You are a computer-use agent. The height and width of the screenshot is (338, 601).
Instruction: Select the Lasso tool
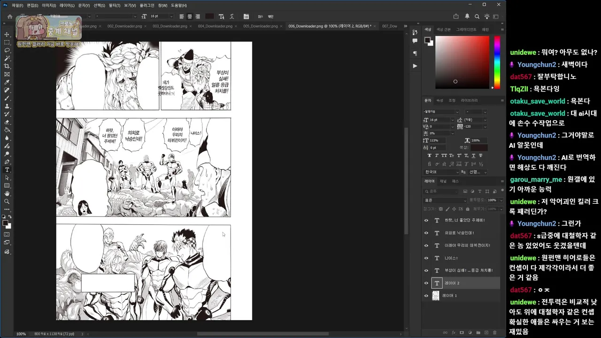[7, 50]
